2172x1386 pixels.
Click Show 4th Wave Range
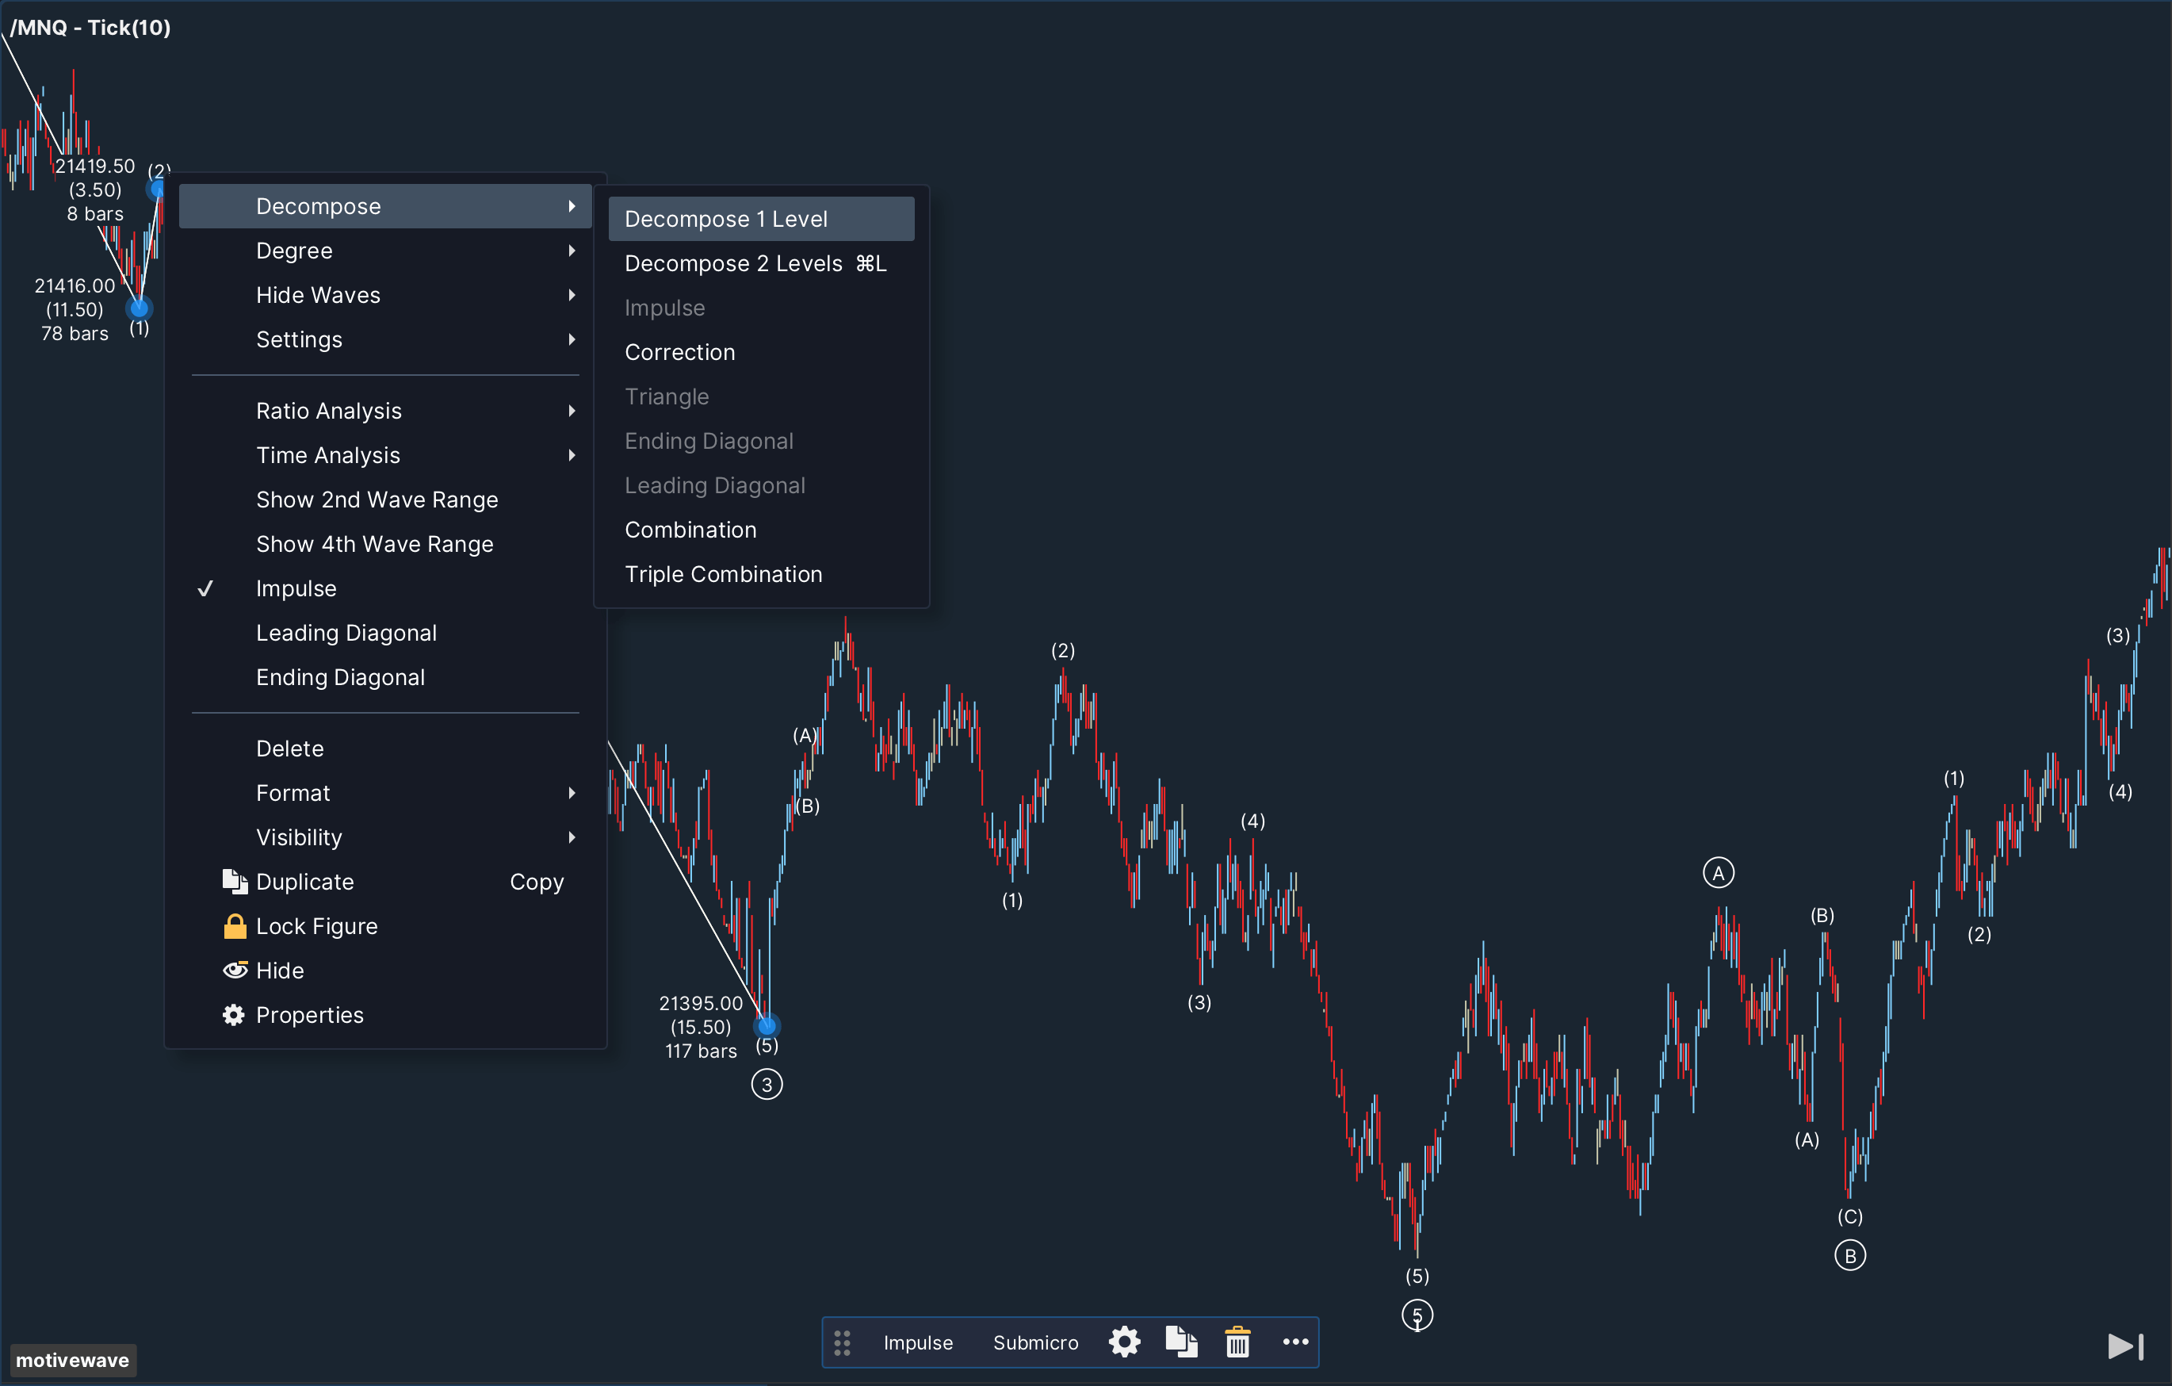[x=374, y=544]
